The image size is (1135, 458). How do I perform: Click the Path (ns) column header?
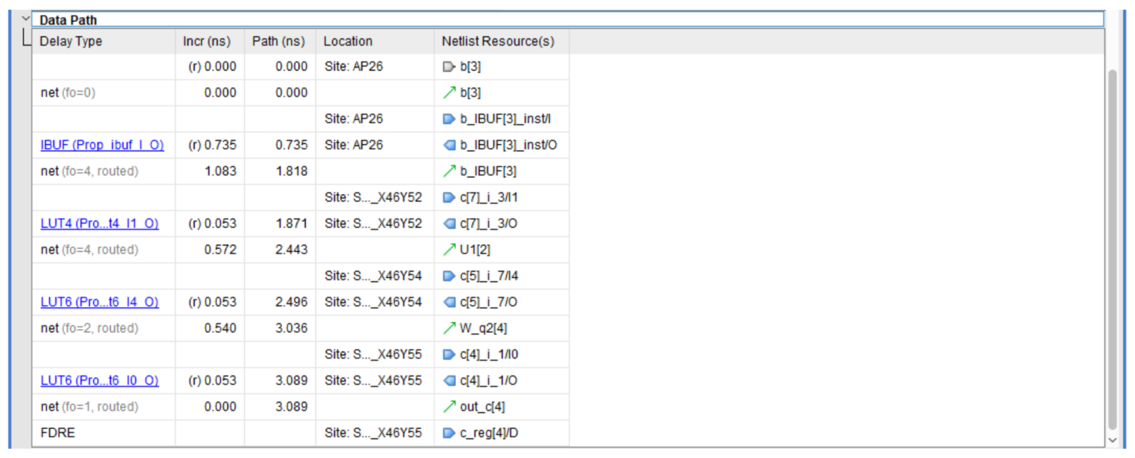[x=278, y=41]
